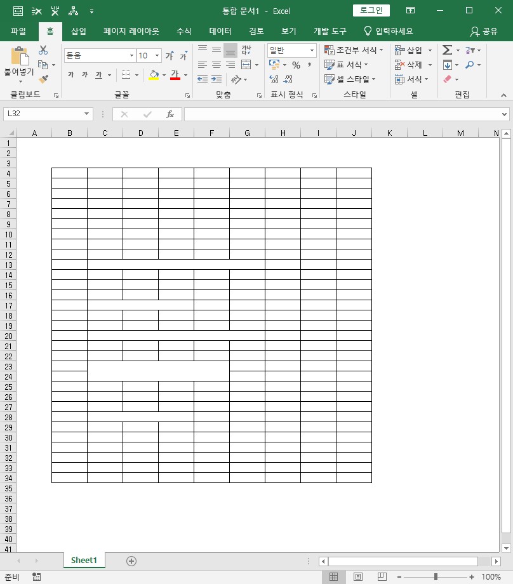Click the cell borders icon
The height and width of the screenshot is (584, 513).
126,75
